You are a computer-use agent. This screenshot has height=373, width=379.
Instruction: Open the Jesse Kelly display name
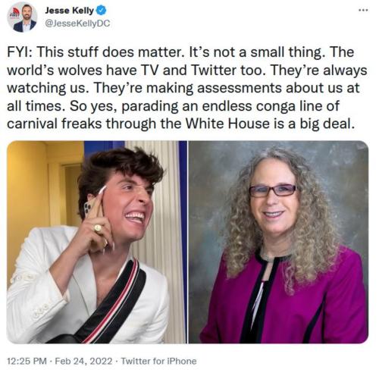pos(69,11)
